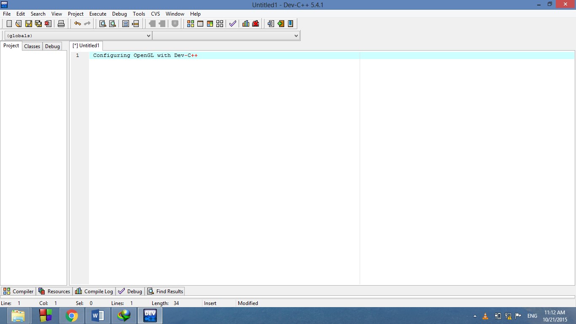Screen dimensions: 576x324
Task: Save the current file with the floppy icon
Action: [28, 24]
